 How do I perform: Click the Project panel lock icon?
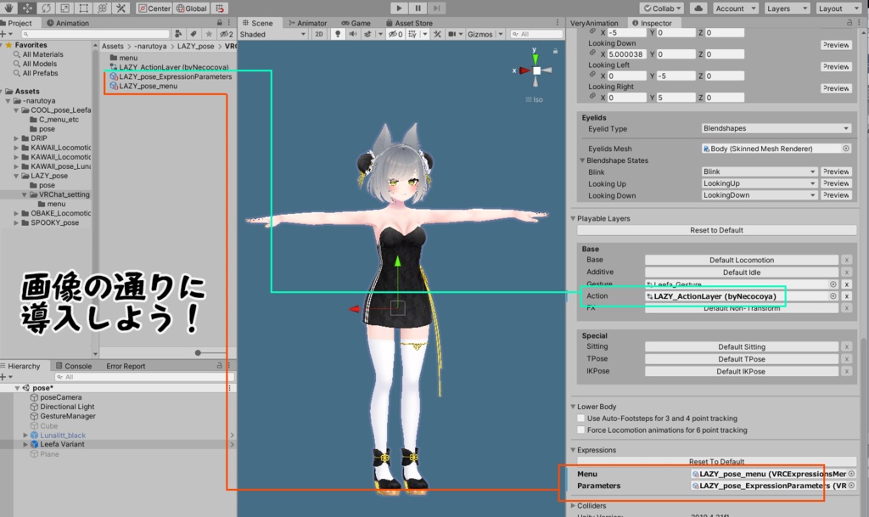click(220, 23)
